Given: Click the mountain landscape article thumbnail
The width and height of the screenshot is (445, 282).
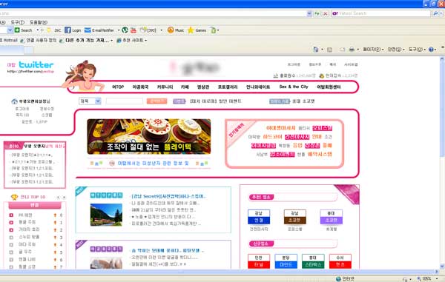Looking at the screenshot, I should click(x=106, y=215).
